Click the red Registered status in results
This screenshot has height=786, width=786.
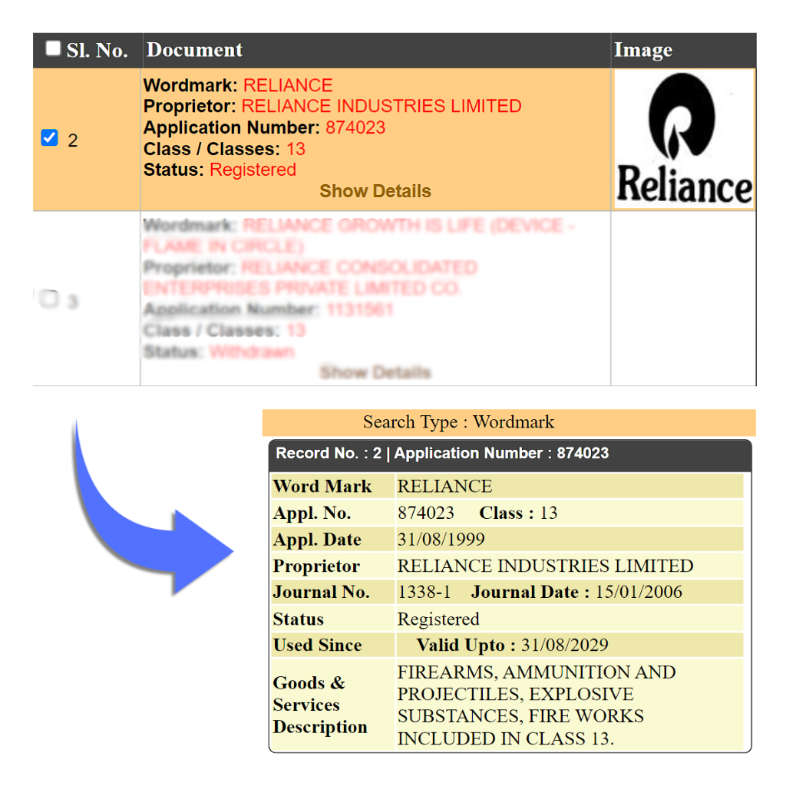click(x=253, y=170)
